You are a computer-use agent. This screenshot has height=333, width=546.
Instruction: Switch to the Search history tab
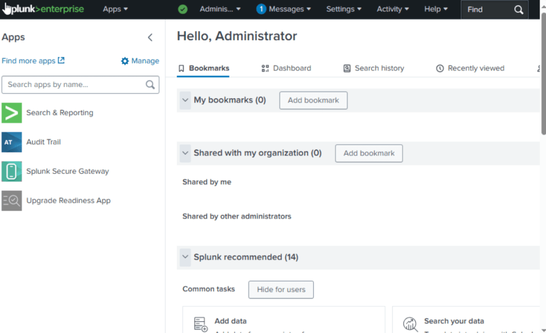[374, 68]
